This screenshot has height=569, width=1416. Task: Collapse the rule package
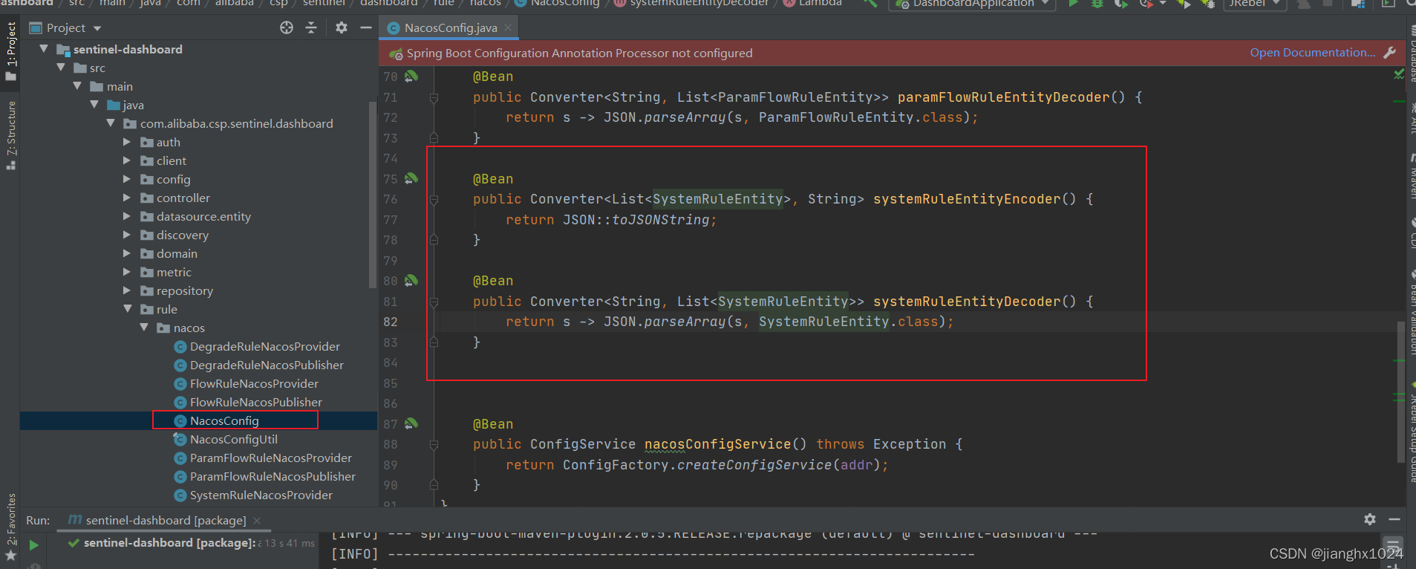(x=127, y=309)
